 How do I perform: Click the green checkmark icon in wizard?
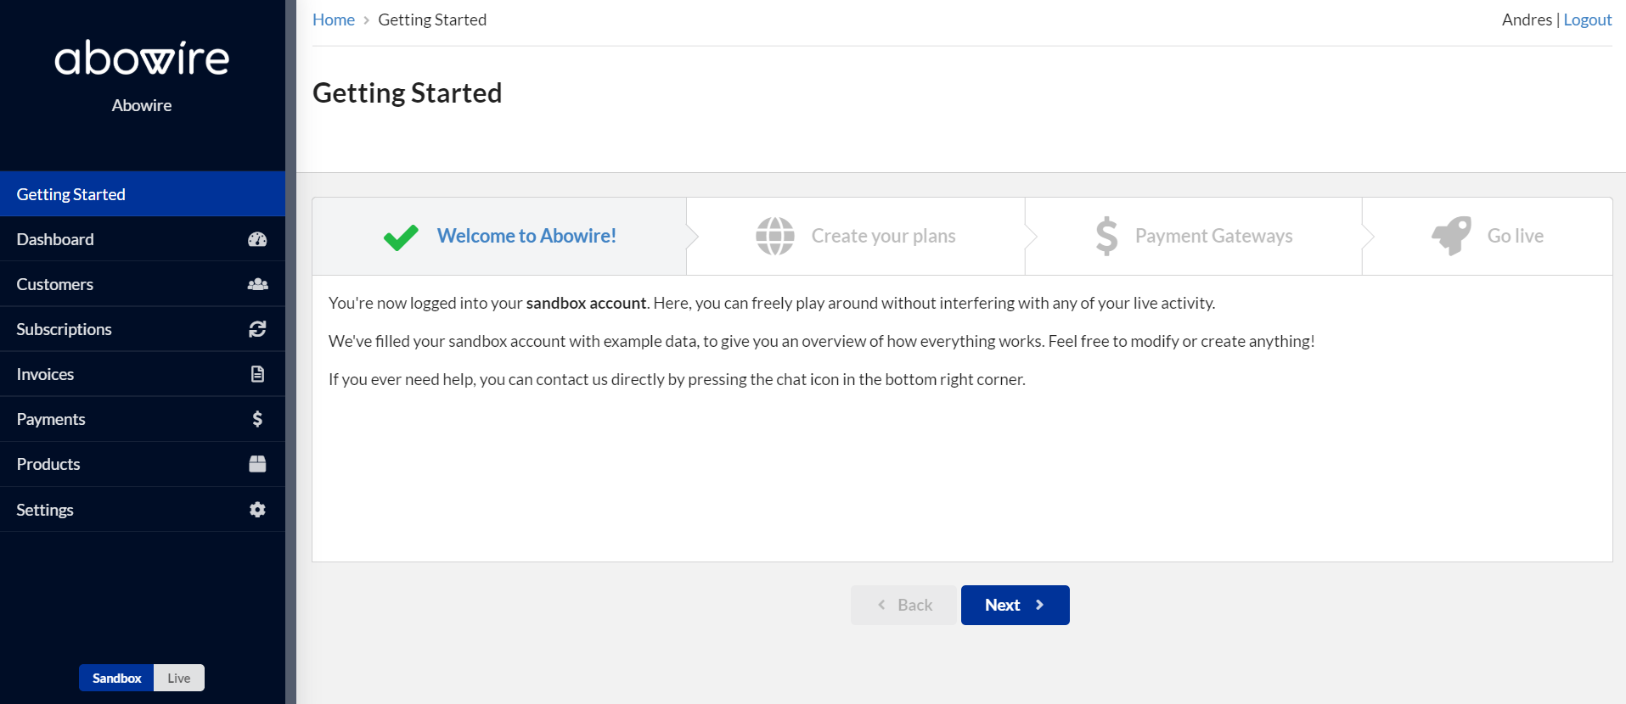click(x=401, y=237)
